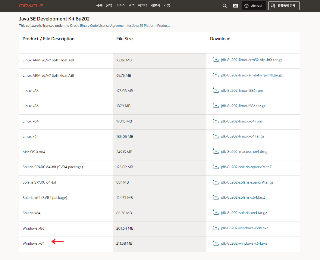Viewport: 320px width, 260px height.
Task: Download jdk-8u202-windows-i586.exe
Action: point(244,228)
